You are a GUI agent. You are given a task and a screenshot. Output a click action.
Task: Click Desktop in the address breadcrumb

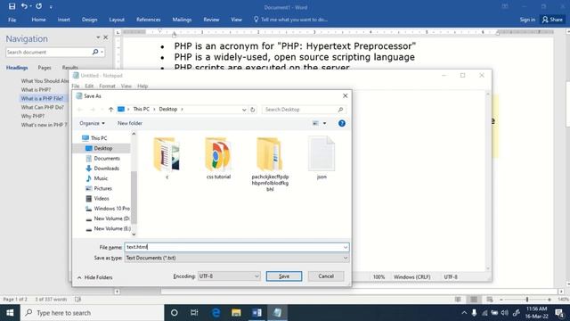[168, 109]
